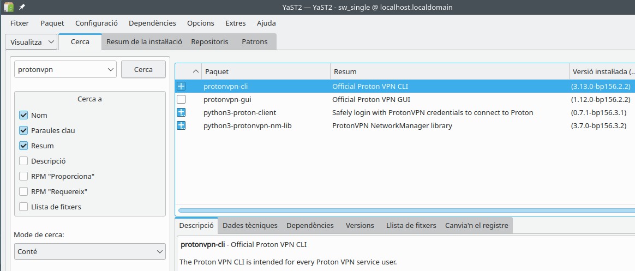635x271 pixels.
Task: Click the sort arrow column header
Action: click(x=188, y=71)
